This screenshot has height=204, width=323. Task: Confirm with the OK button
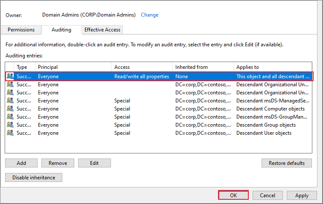point(233,195)
